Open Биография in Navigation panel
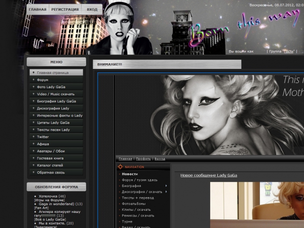The image size is (304, 228). (131, 186)
